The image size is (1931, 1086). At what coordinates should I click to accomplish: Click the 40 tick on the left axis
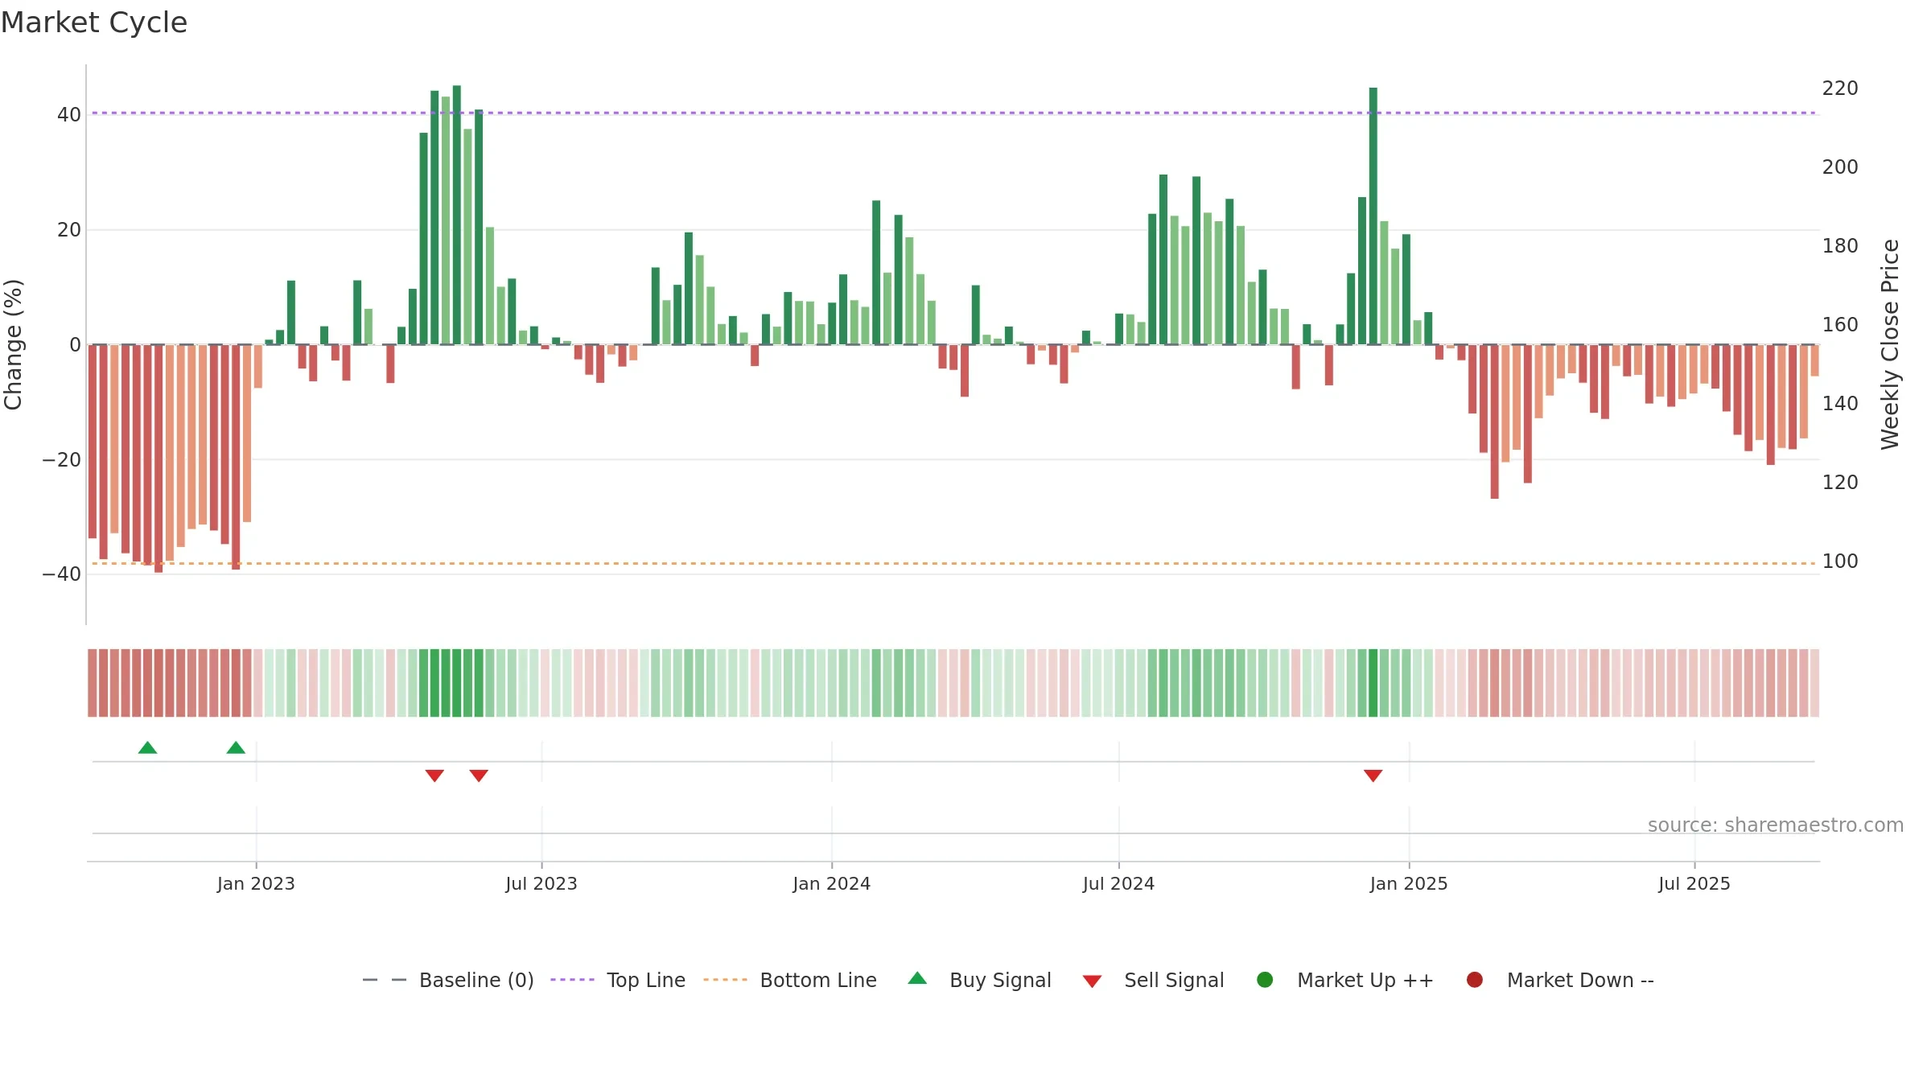(x=68, y=115)
